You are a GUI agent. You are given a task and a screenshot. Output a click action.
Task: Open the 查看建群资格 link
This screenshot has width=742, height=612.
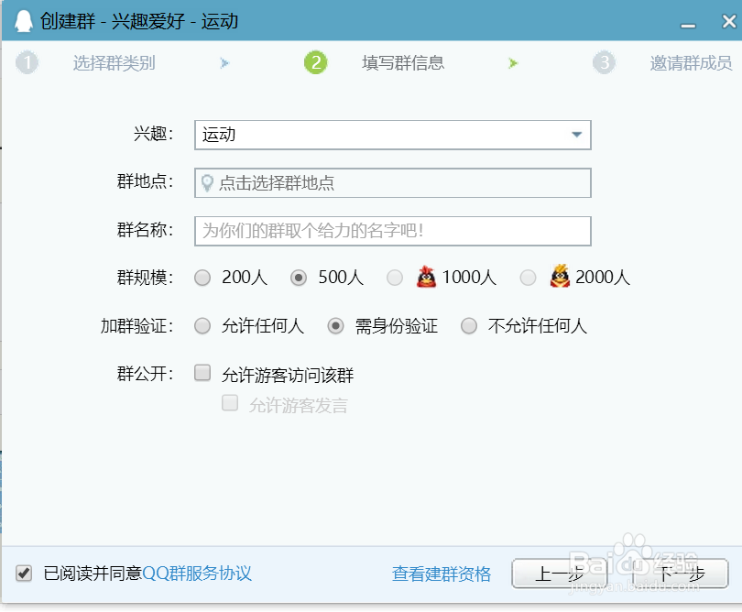[x=442, y=574]
